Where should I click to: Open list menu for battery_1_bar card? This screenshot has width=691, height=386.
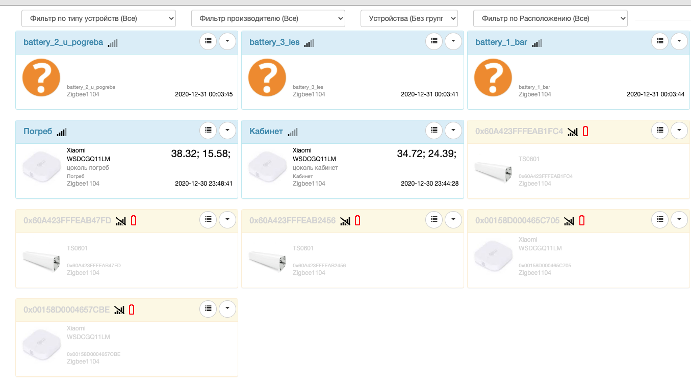660,41
